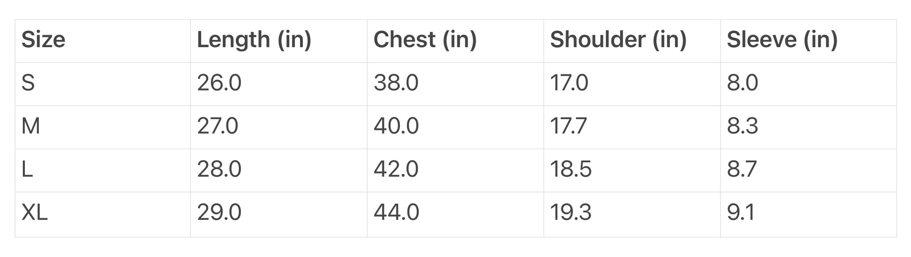The width and height of the screenshot is (911, 257).
Task: Click the Sleeve (in) column header
Action: (x=782, y=40)
